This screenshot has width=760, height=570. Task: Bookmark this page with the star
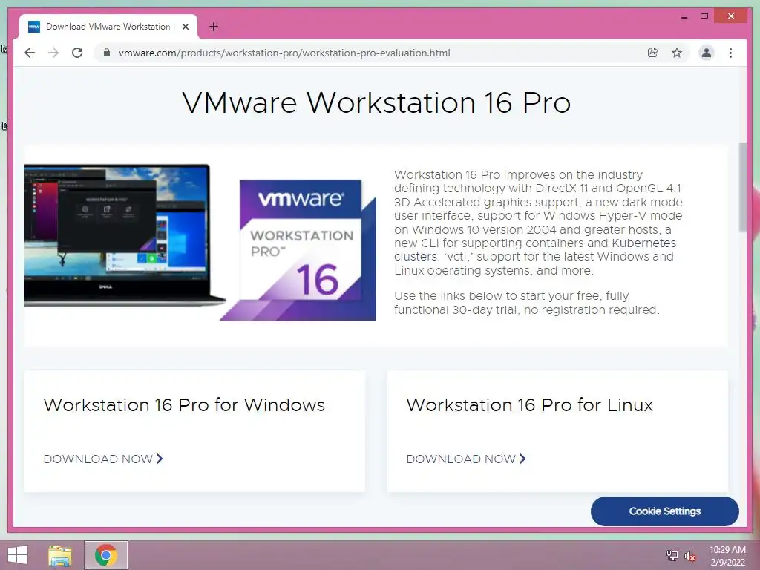[677, 53]
